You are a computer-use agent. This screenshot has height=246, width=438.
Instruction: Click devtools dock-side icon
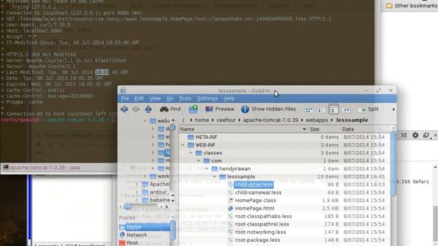(x=426, y=135)
